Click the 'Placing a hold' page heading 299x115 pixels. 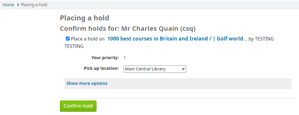point(84,18)
